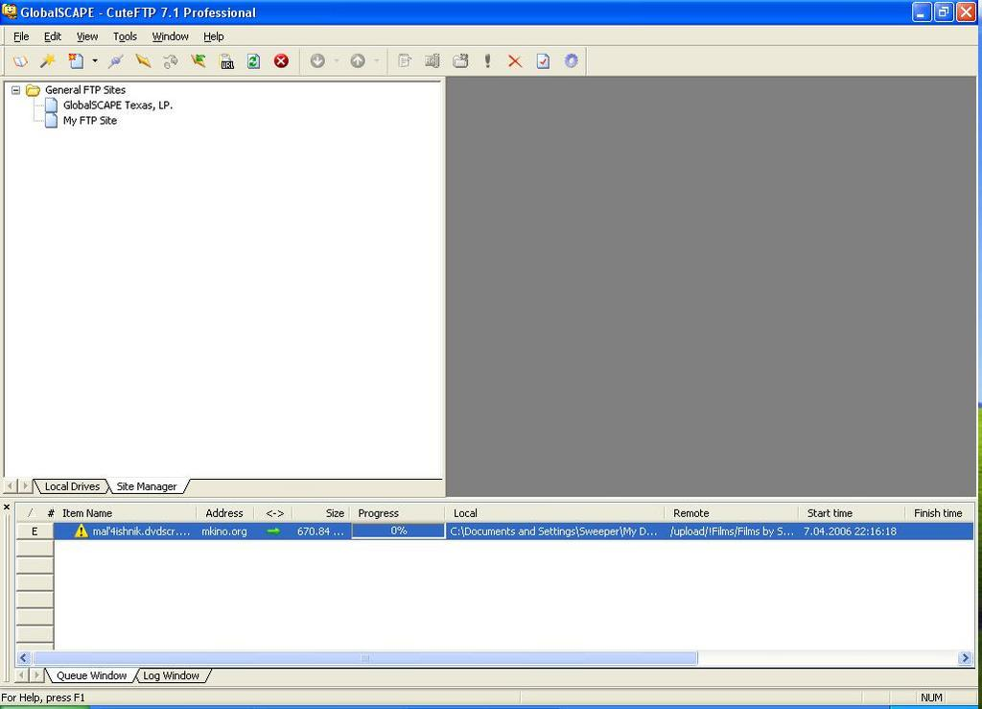
Task: Click the green Refresh toolbar icon
Action: (x=253, y=61)
